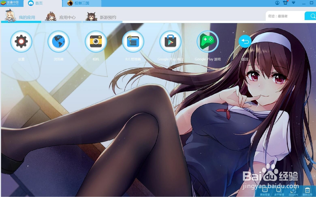Click the 添加APK icon
Screen dimensions: 316x197
(x=293, y=191)
